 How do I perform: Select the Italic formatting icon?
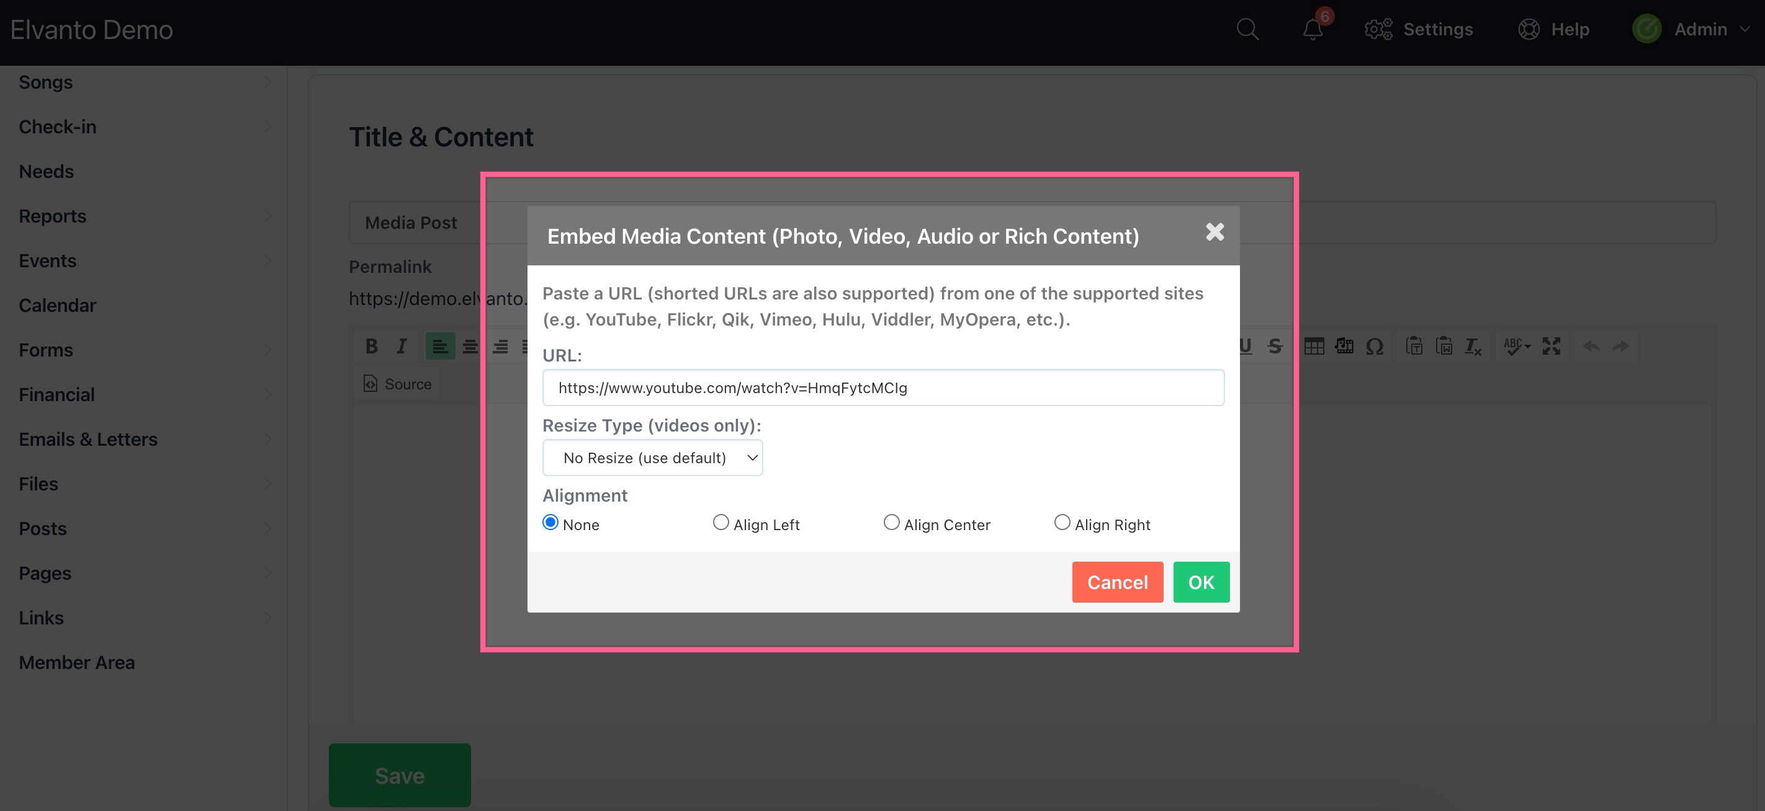point(402,345)
